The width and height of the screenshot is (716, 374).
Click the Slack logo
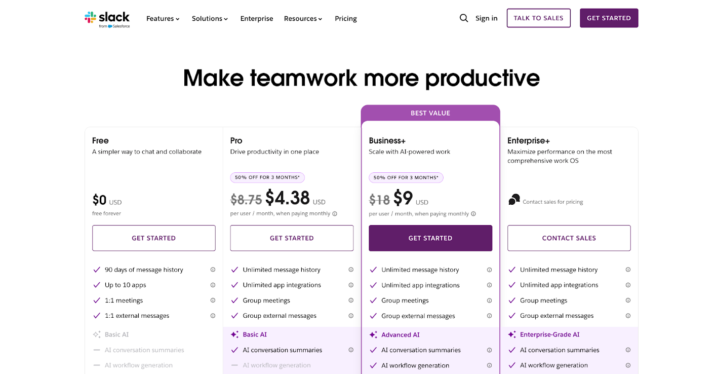coord(107,18)
